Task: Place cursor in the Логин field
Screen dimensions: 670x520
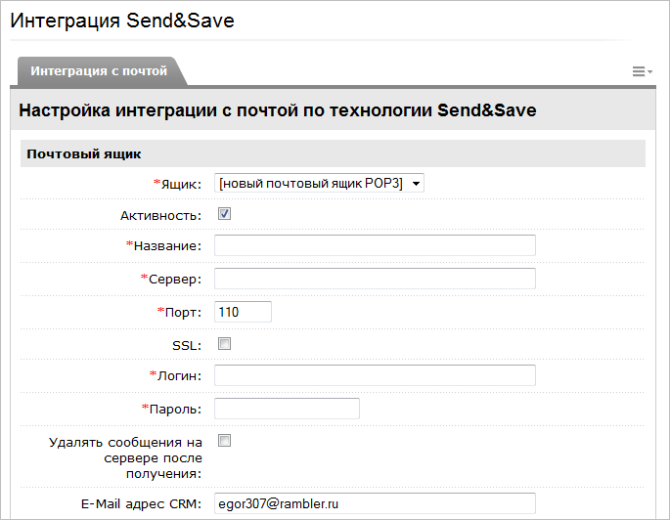Action: [x=375, y=375]
